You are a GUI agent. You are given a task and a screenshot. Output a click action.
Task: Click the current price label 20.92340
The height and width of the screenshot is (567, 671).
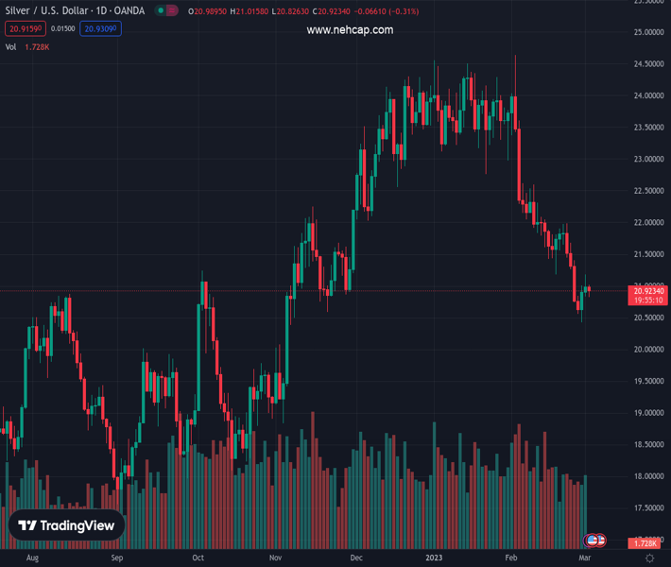[647, 290]
